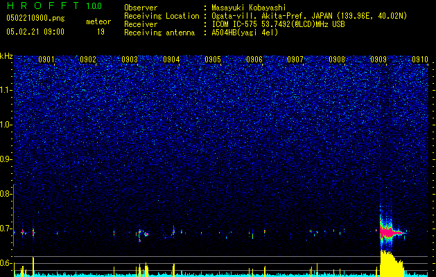Click the 0905 time marker
This screenshot has width=436, height=277.
coord(213,60)
